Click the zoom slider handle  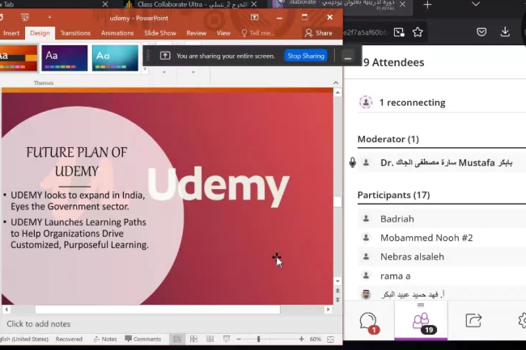click(x=258, y=339)
